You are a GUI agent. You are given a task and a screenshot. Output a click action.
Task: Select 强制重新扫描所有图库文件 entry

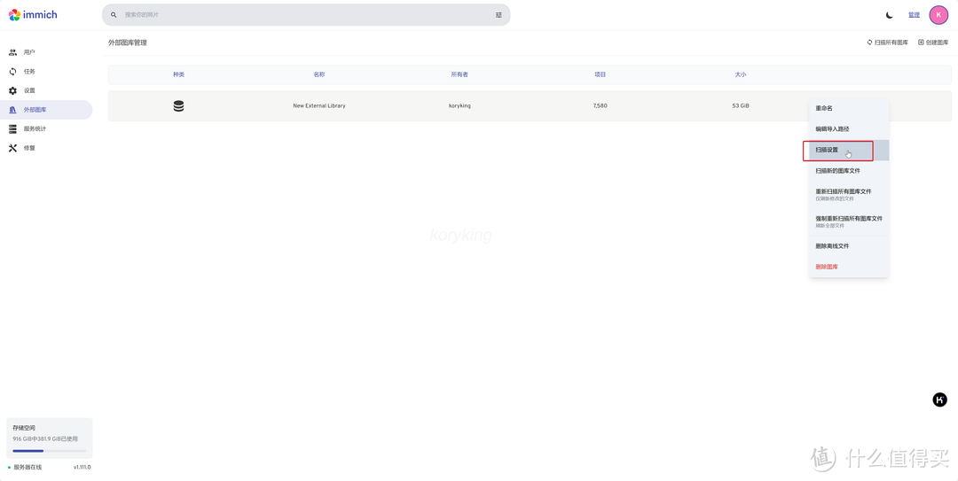click(849, 221)
